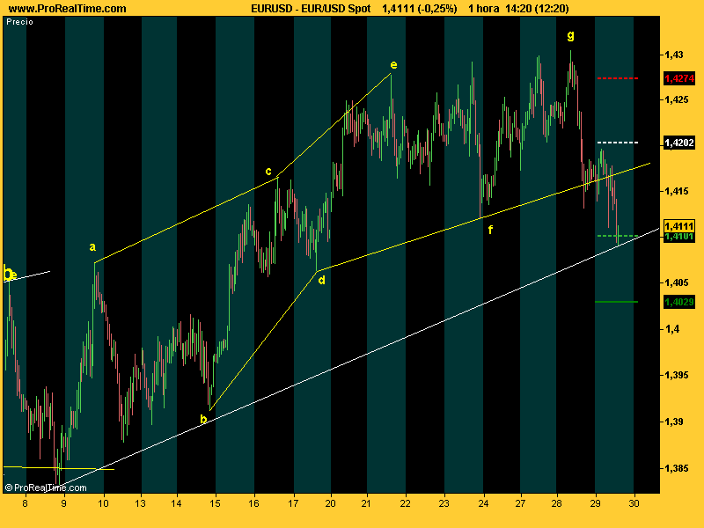Click the 1,385 price axis label

point(677,468)
